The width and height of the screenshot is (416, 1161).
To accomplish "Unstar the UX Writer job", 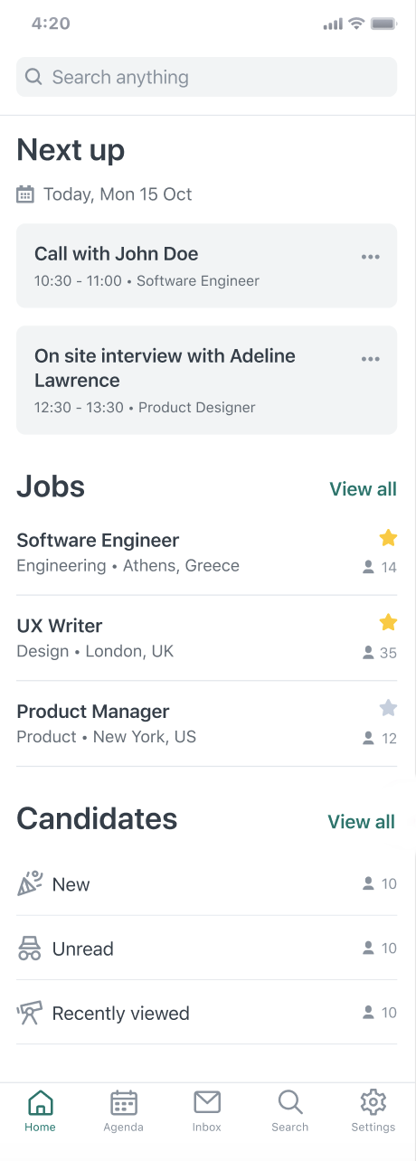I will (388, 622).
